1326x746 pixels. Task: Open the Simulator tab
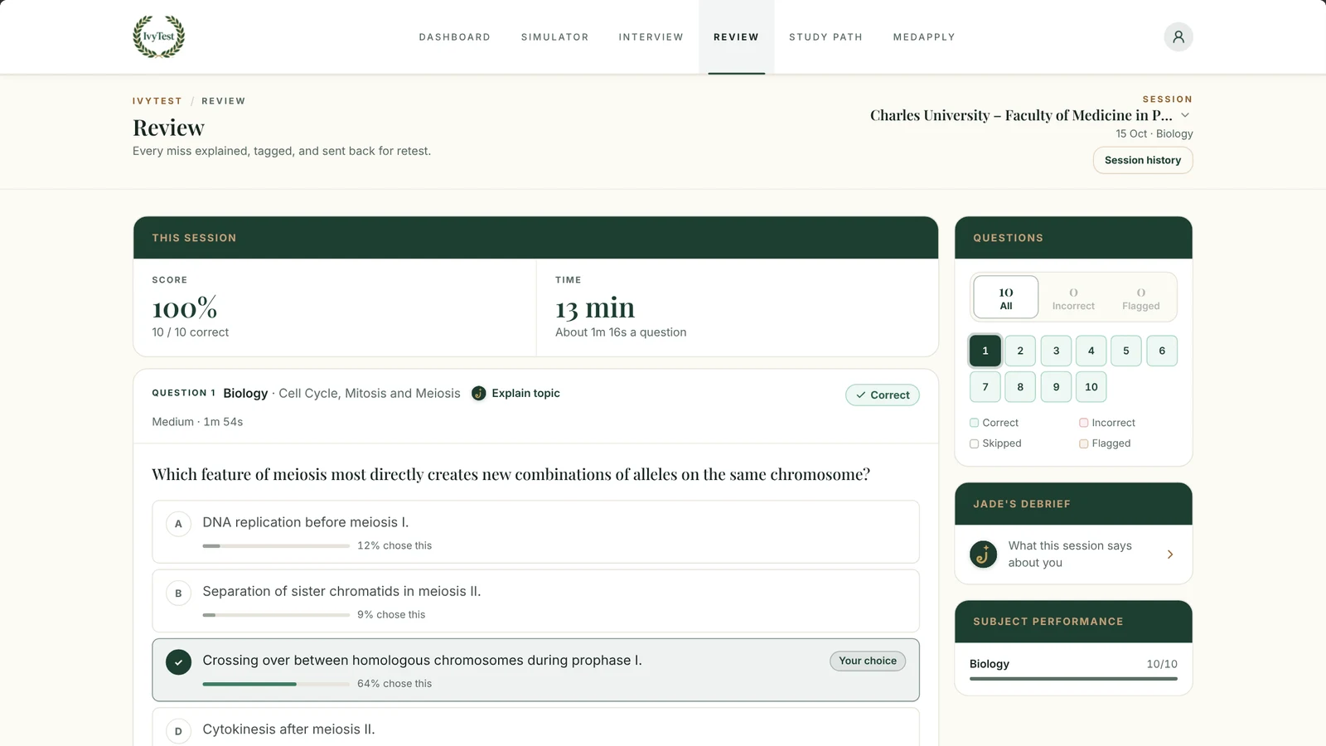point(554,37)
